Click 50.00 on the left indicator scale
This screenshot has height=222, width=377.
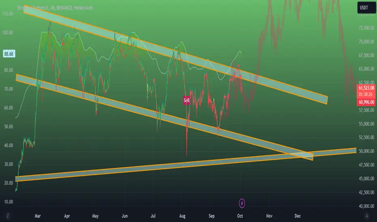[x=8, y=126]
